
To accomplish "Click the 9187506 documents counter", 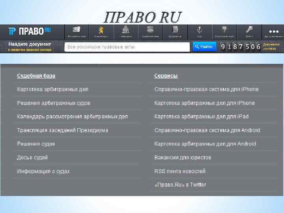I will click(241, 47).
